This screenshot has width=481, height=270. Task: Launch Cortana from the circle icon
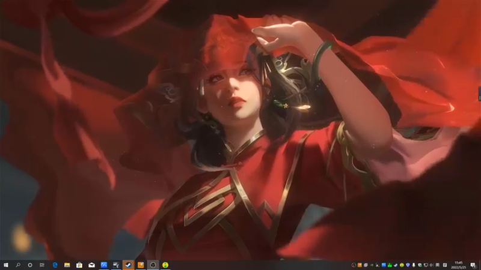pos(29,265)
